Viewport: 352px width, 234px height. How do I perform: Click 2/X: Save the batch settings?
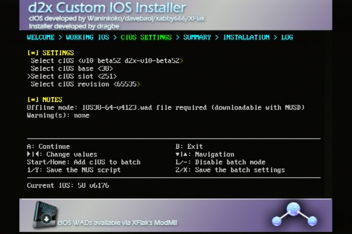[230, 170]
